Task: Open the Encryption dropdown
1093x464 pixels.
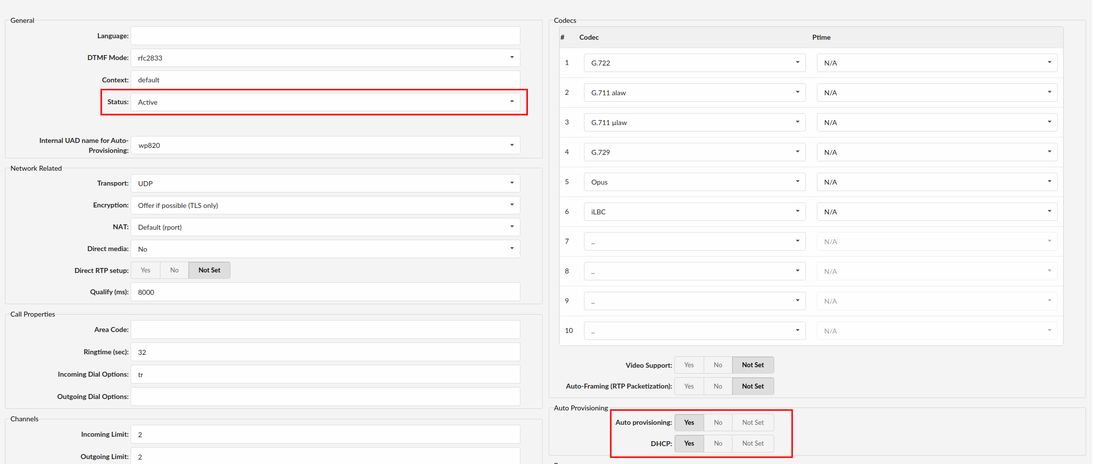Action: [x=325, y=205]
